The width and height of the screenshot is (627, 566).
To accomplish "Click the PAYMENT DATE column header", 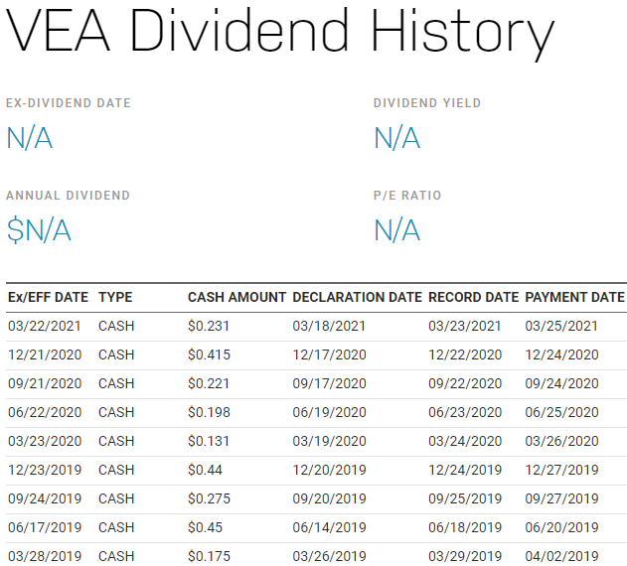I will tap(574, 297).
